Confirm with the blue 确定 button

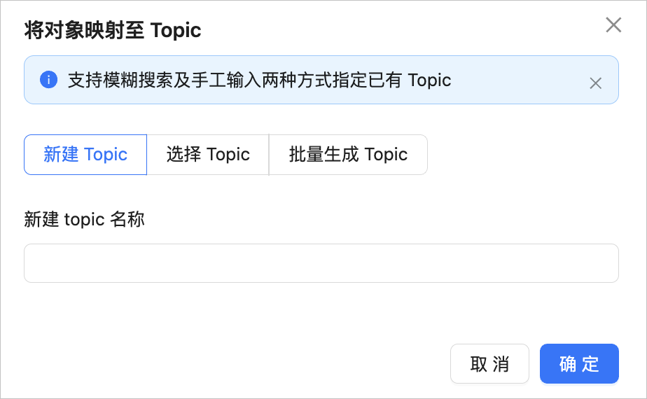(579, 363)
